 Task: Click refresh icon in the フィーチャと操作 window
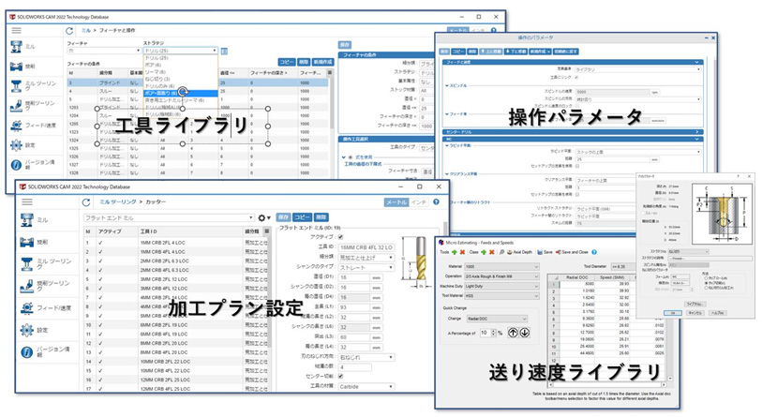[x=69, y=31]
